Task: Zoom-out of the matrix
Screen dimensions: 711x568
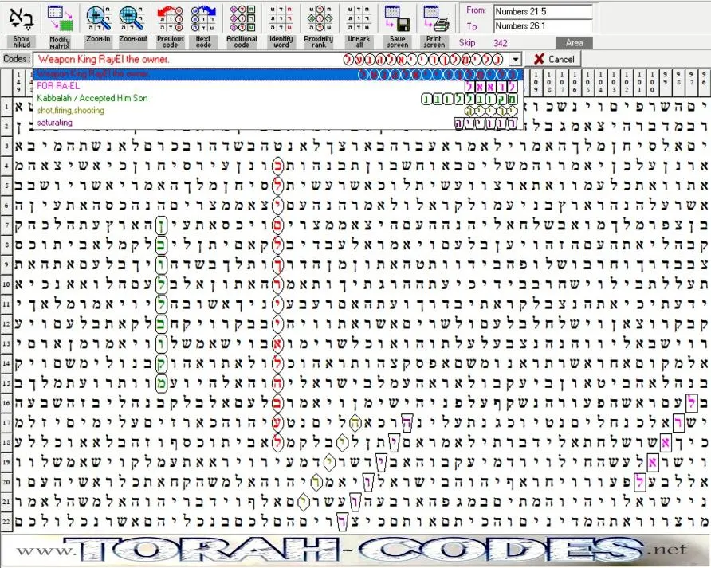Action: [133, 26]
